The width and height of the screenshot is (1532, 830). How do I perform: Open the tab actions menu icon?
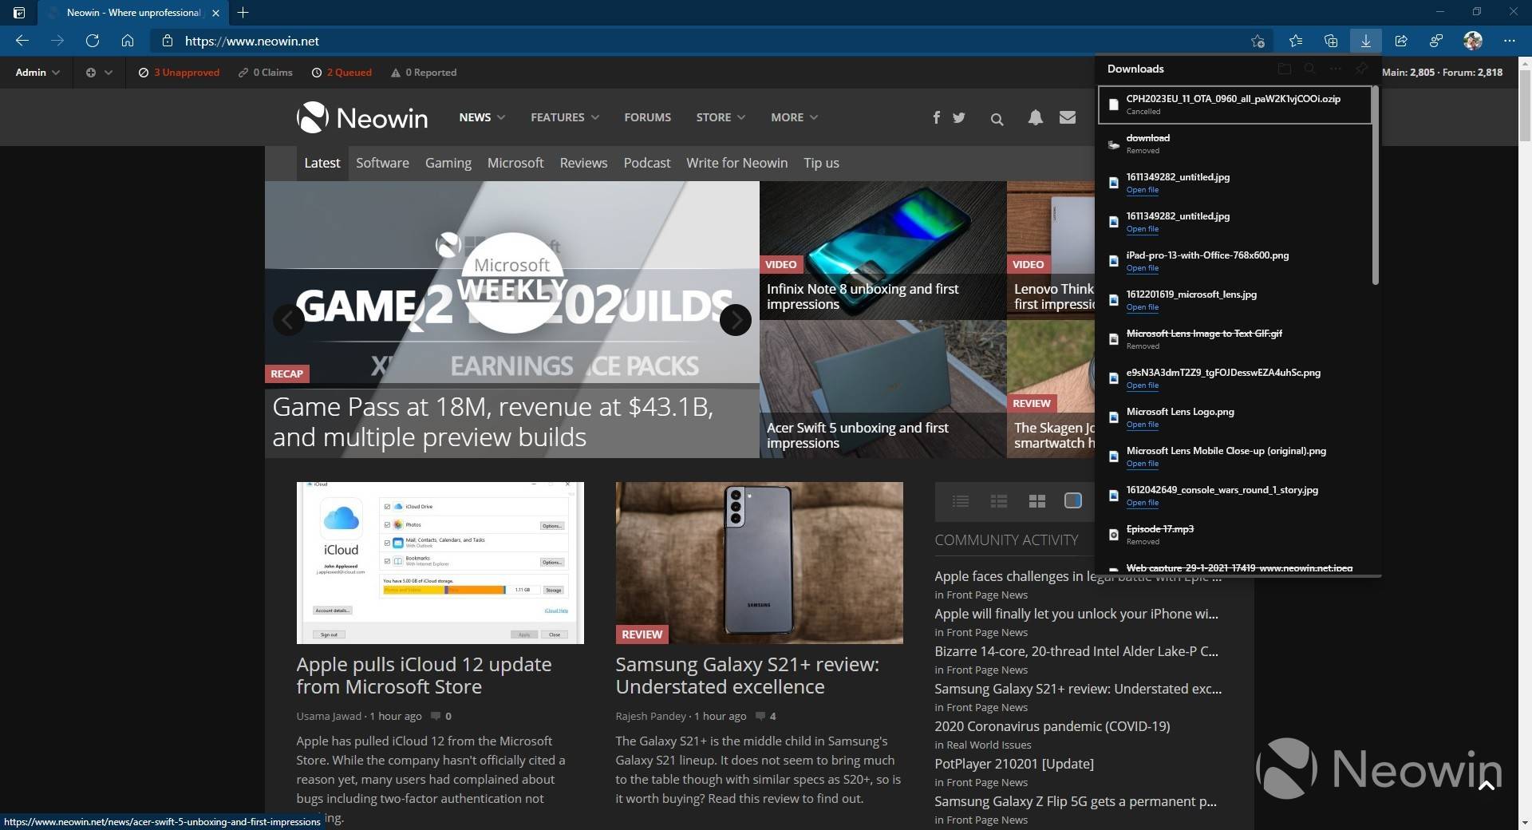19,13
